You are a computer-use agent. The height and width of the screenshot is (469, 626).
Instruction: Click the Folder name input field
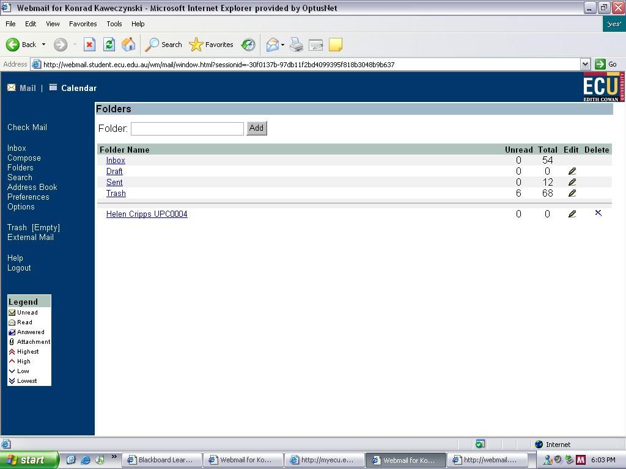point(187,128)
